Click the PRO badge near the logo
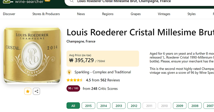Screen dimensions: 214x112 (x=47, y=1)
